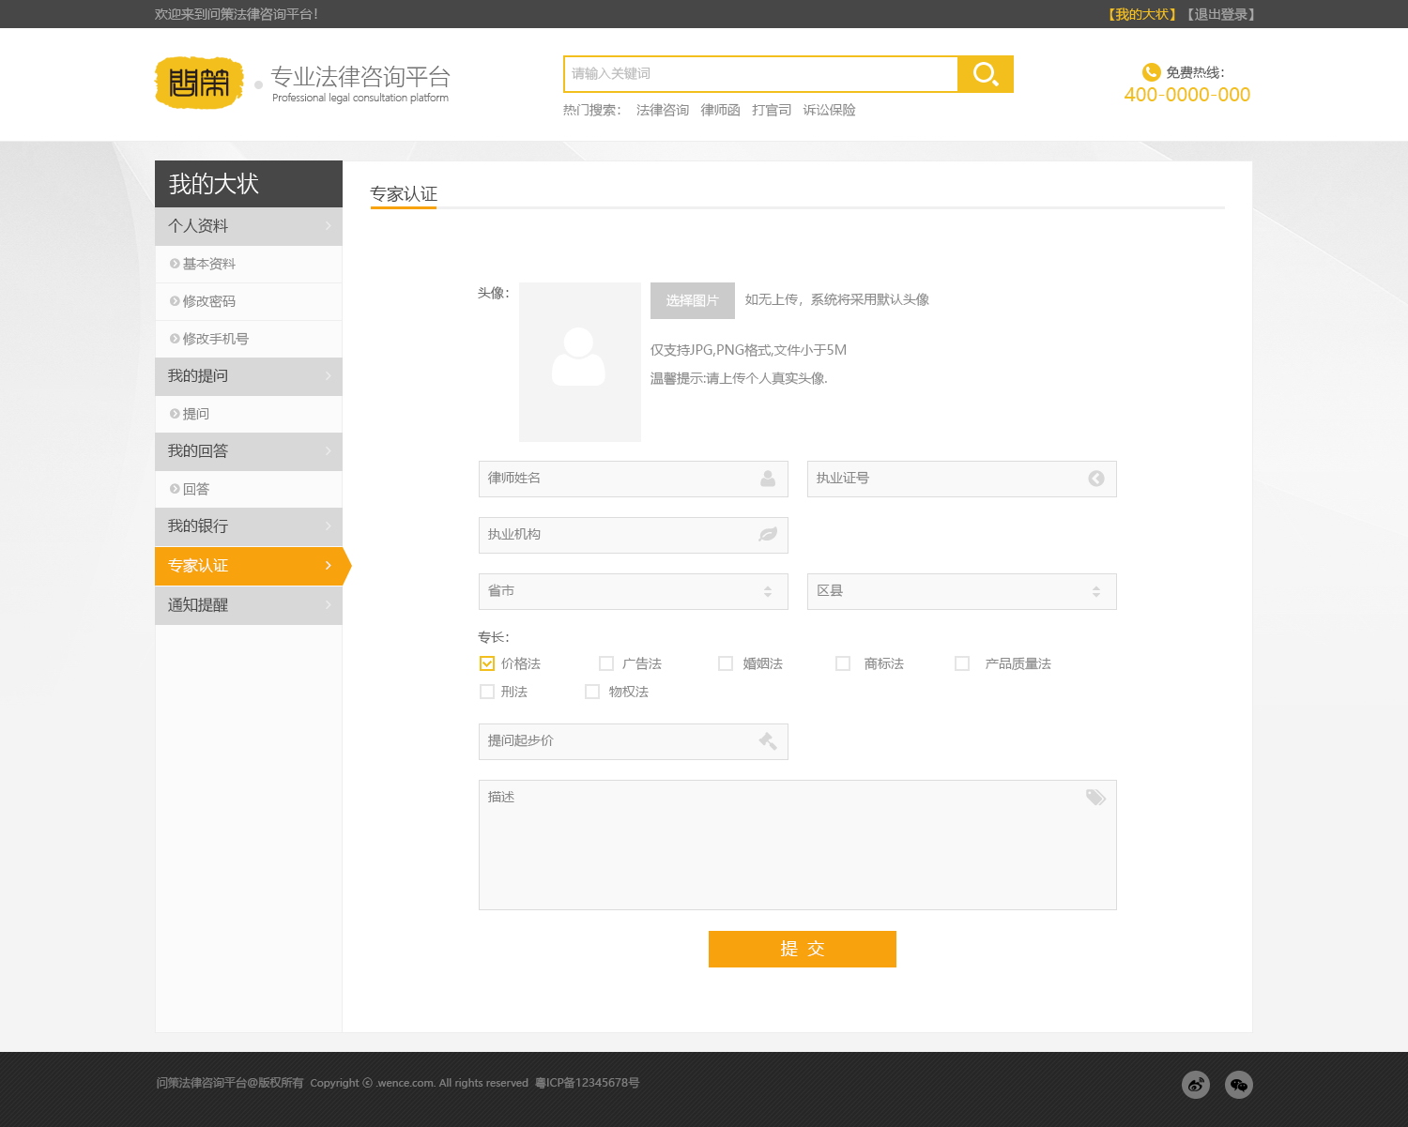Click the bullet icon beside 回答

tap(175, 489)
